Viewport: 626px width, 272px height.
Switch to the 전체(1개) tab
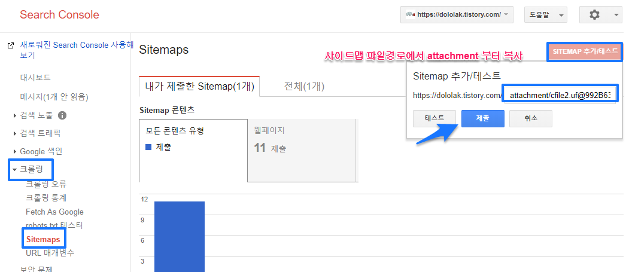(304, 87)
